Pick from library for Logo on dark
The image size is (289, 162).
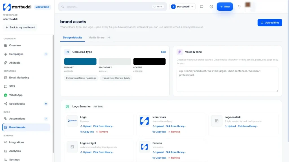[248, 126]
